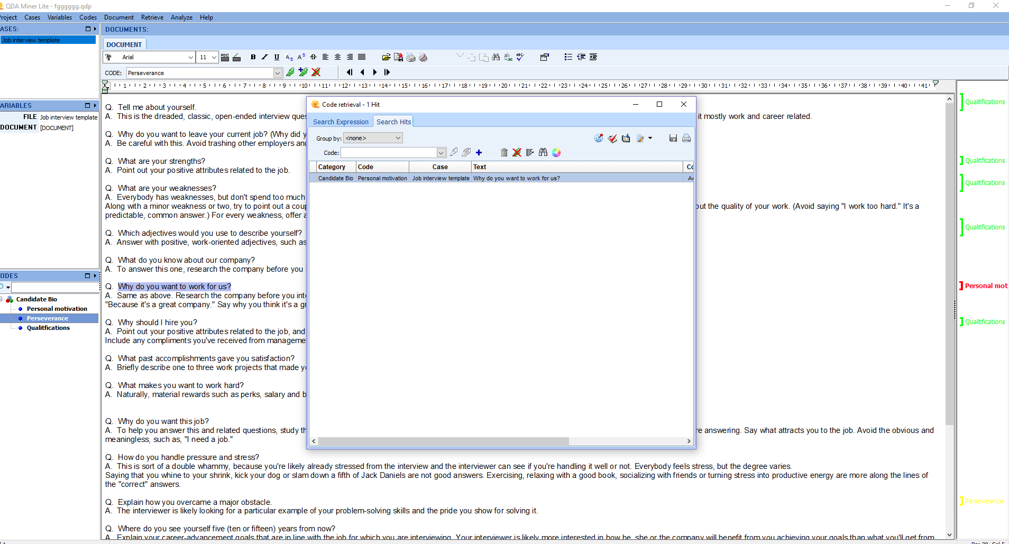Sort hits by Text column header
The width and height of the screenshot is (1009, 544).
click(x=577, y=167)
